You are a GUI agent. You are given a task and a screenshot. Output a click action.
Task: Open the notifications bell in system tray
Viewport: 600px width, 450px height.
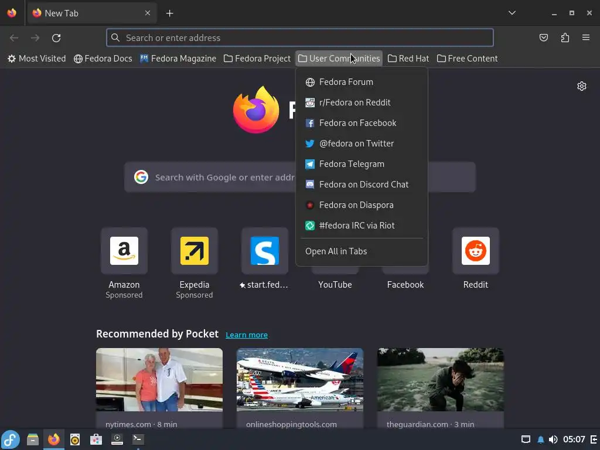coord(541,439)
